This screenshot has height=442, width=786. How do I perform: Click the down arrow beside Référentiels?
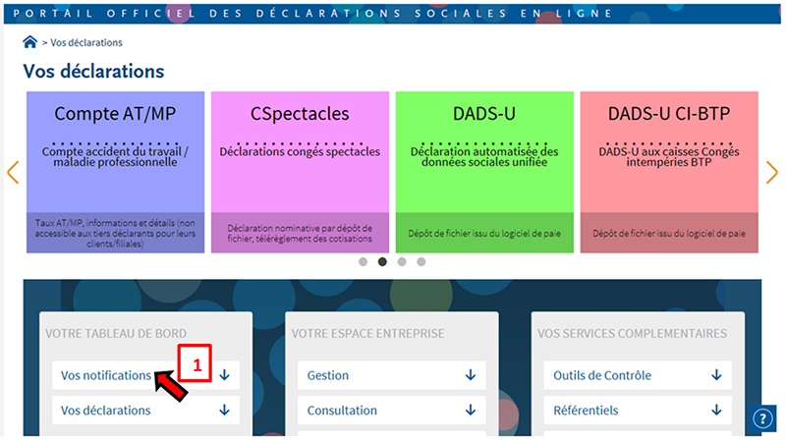[717, 410]
